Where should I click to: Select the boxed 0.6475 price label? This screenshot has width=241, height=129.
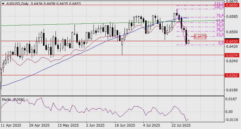pyautogui.click(x=200, y=36)
